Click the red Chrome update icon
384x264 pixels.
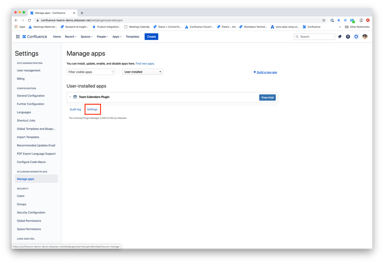tap(368, 20)
